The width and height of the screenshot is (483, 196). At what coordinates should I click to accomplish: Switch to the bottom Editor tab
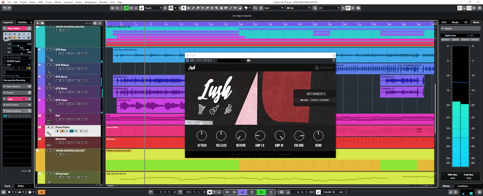point(21,186)
